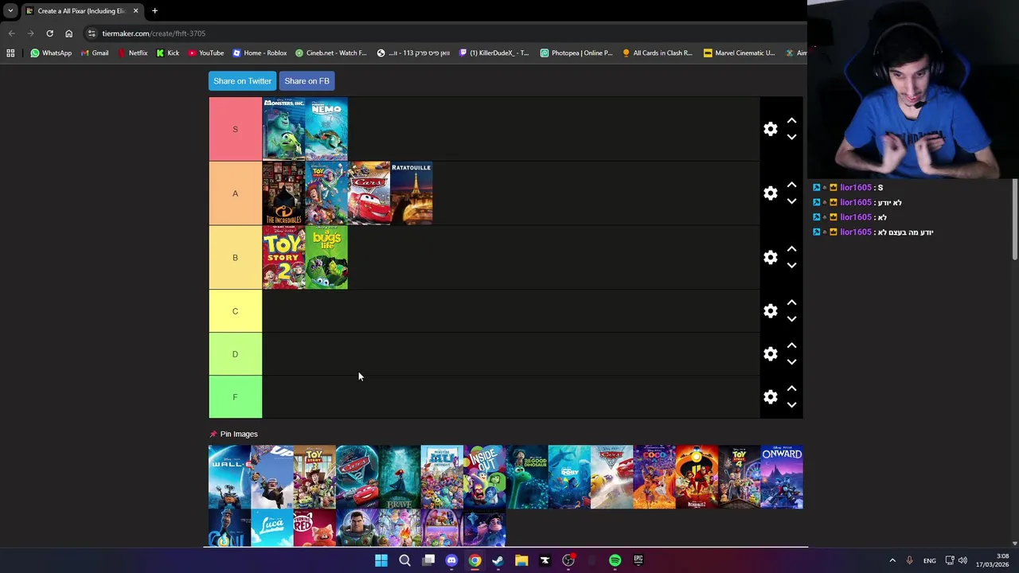
Task: Click the Pin Images pushpin icon
Action: [213, 434]
